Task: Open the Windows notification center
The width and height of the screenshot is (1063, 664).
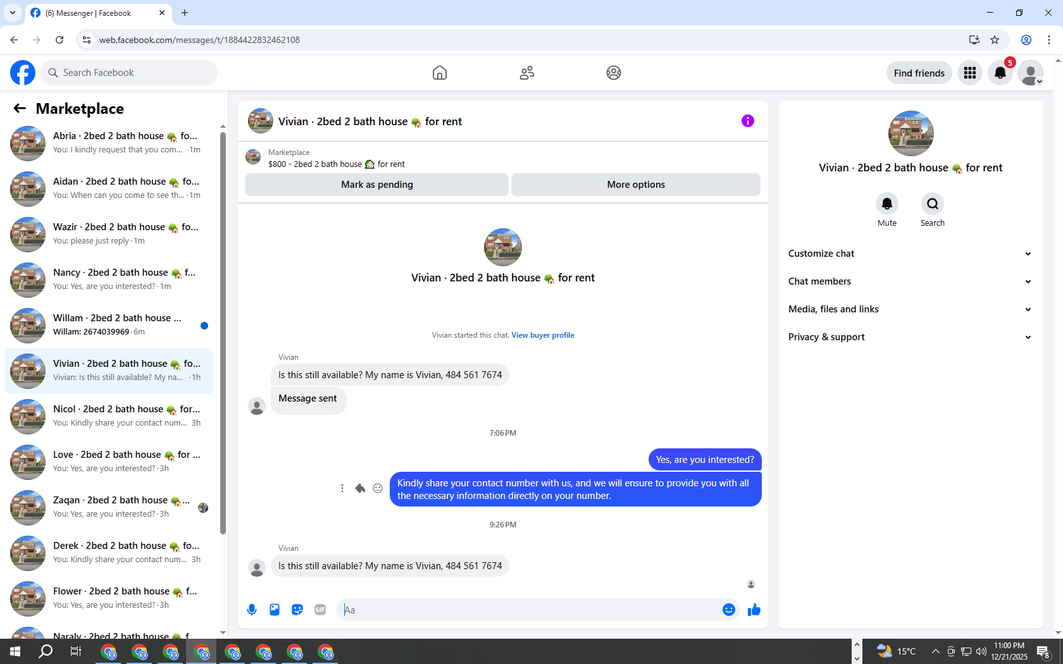Action: [x=1043, y=651]
